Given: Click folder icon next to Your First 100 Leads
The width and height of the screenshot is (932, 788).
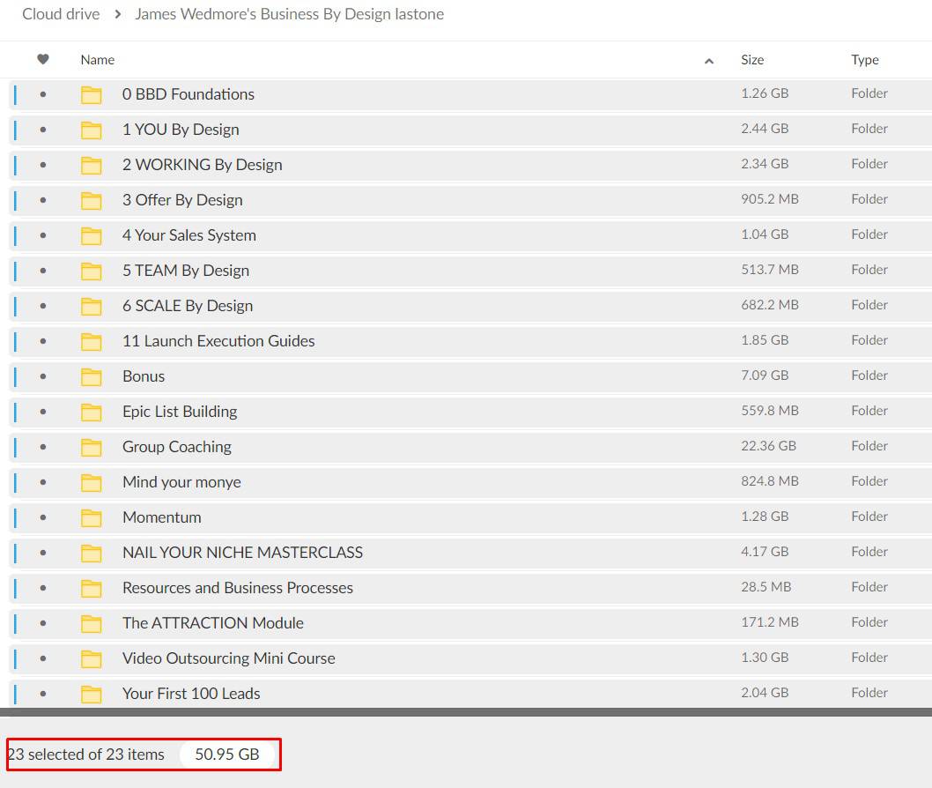Looking at the screenshot, I should click(x=92, y=695).
